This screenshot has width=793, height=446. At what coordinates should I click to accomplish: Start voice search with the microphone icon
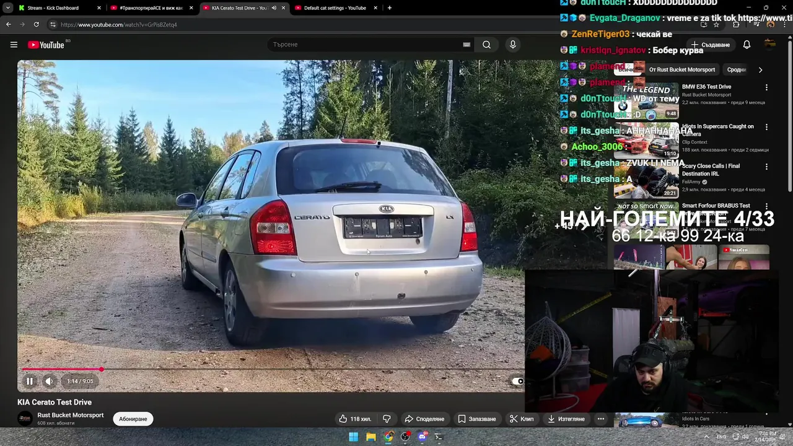click(x=512, y=45)
